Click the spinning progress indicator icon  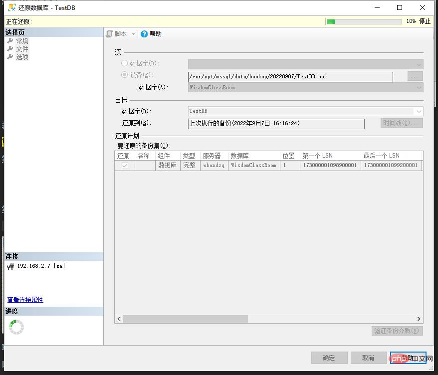[x=16, y=327]
